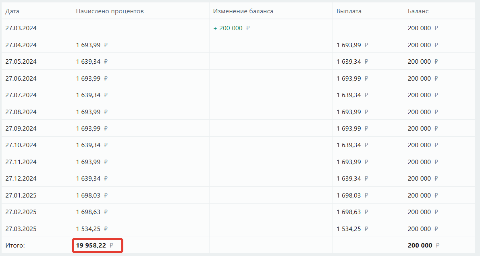480x256 pixels.
Task: Click the highlighted total 19 958,22 amount
Action: (91, 246)
